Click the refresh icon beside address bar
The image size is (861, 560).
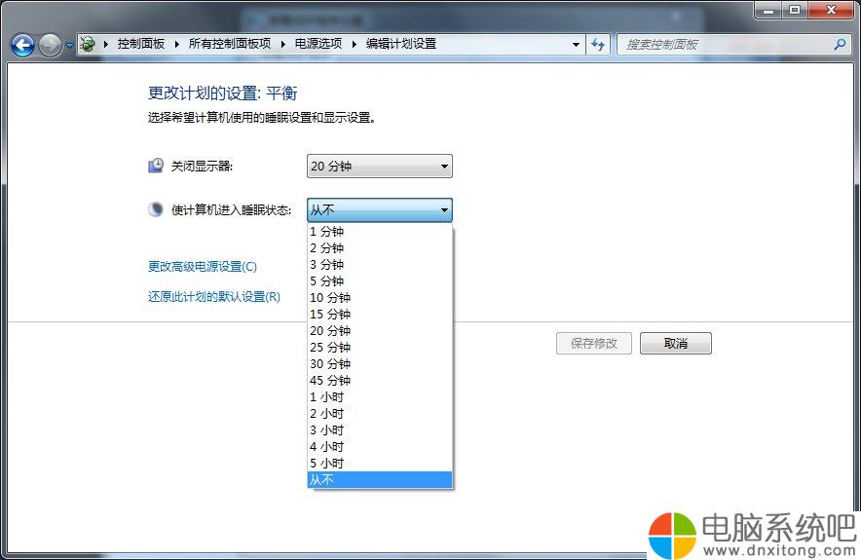pos(598,44)
